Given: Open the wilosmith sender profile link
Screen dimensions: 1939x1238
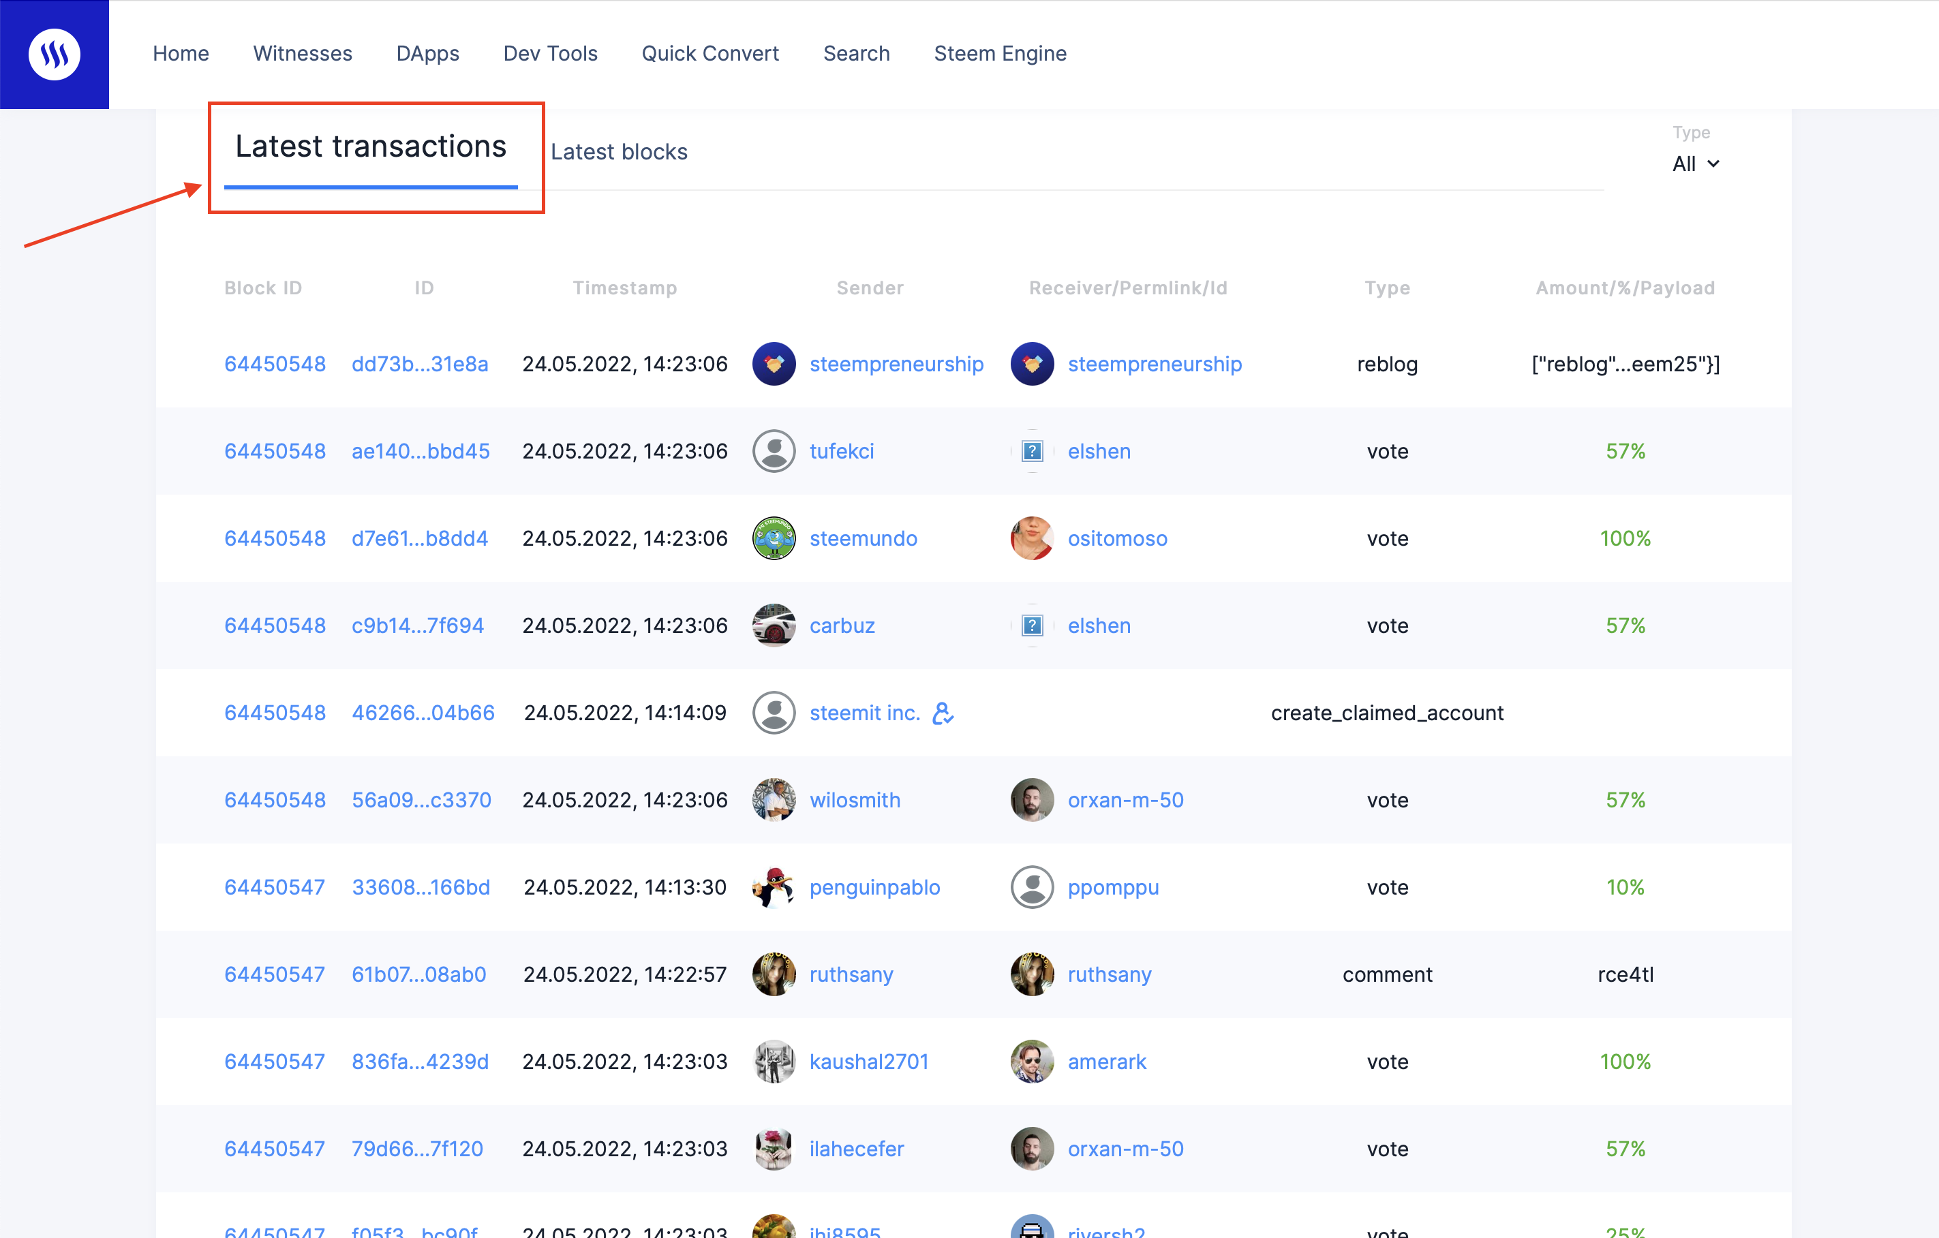Looking at the screenshot, I should (x=855, y=800).
